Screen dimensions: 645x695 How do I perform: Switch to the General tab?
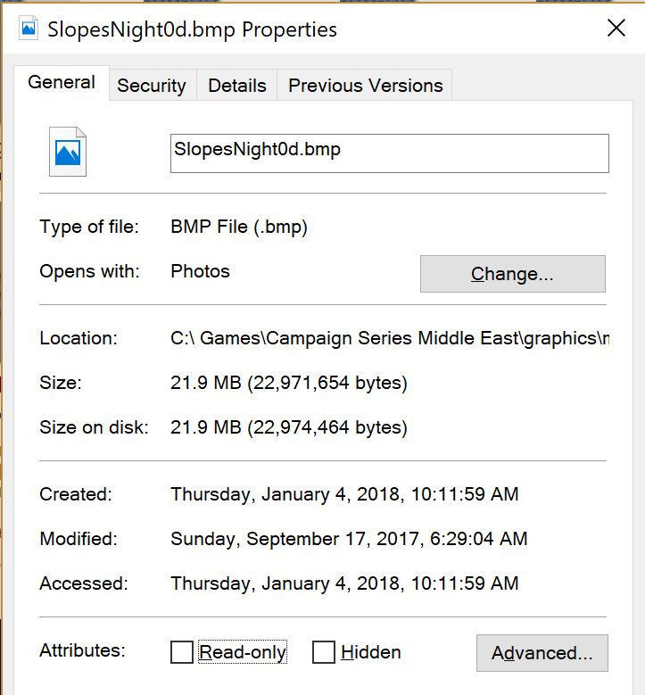click(62, 83)
